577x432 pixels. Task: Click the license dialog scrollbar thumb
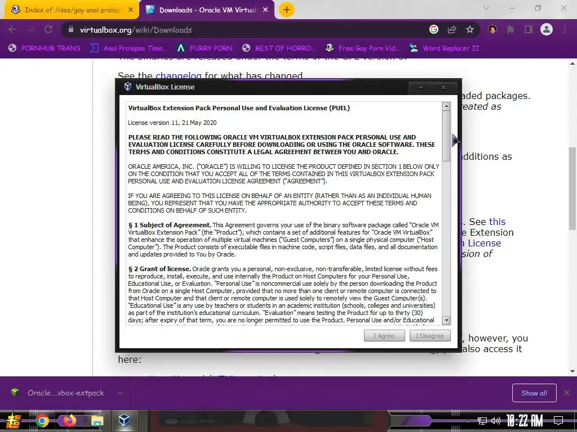(x=446, y=136)
